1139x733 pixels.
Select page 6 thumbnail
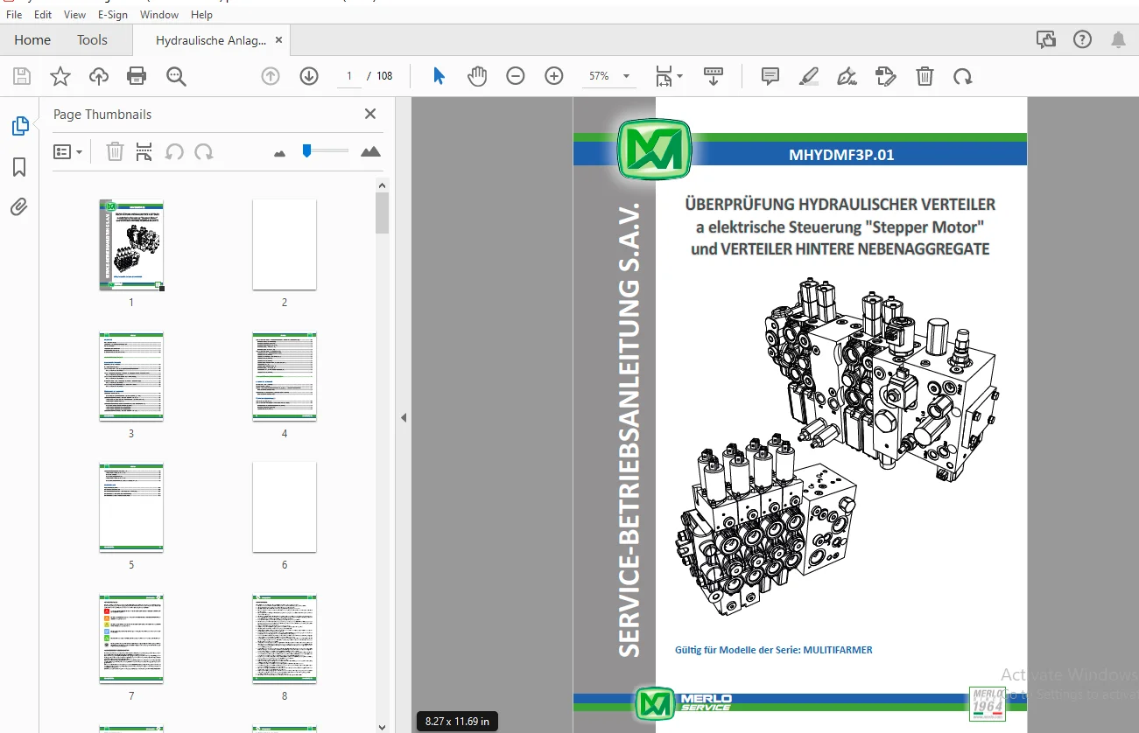pyautogui.click(x=285, y=506)
